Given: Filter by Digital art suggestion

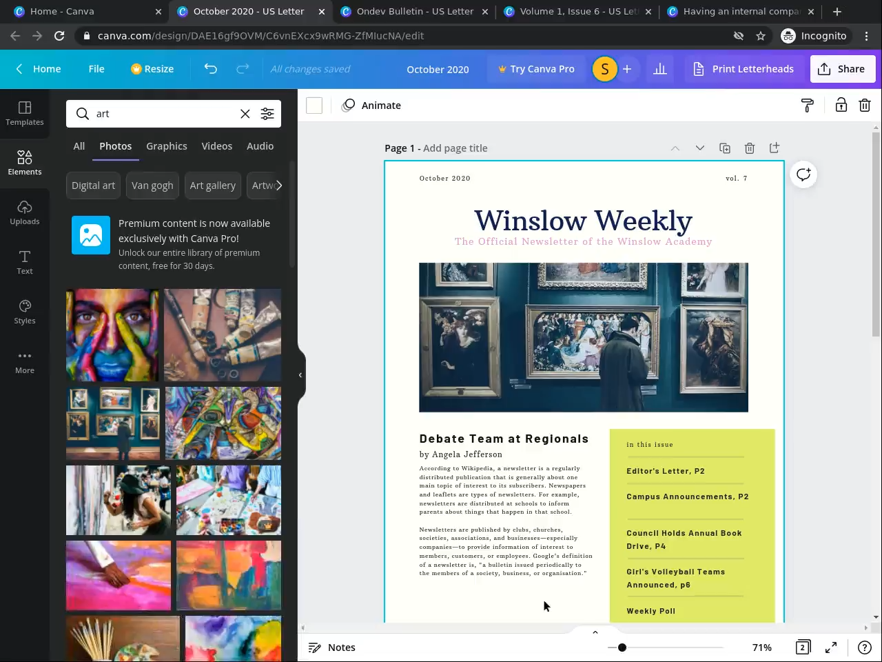Looking at the screenshot, I should point(94,185).
